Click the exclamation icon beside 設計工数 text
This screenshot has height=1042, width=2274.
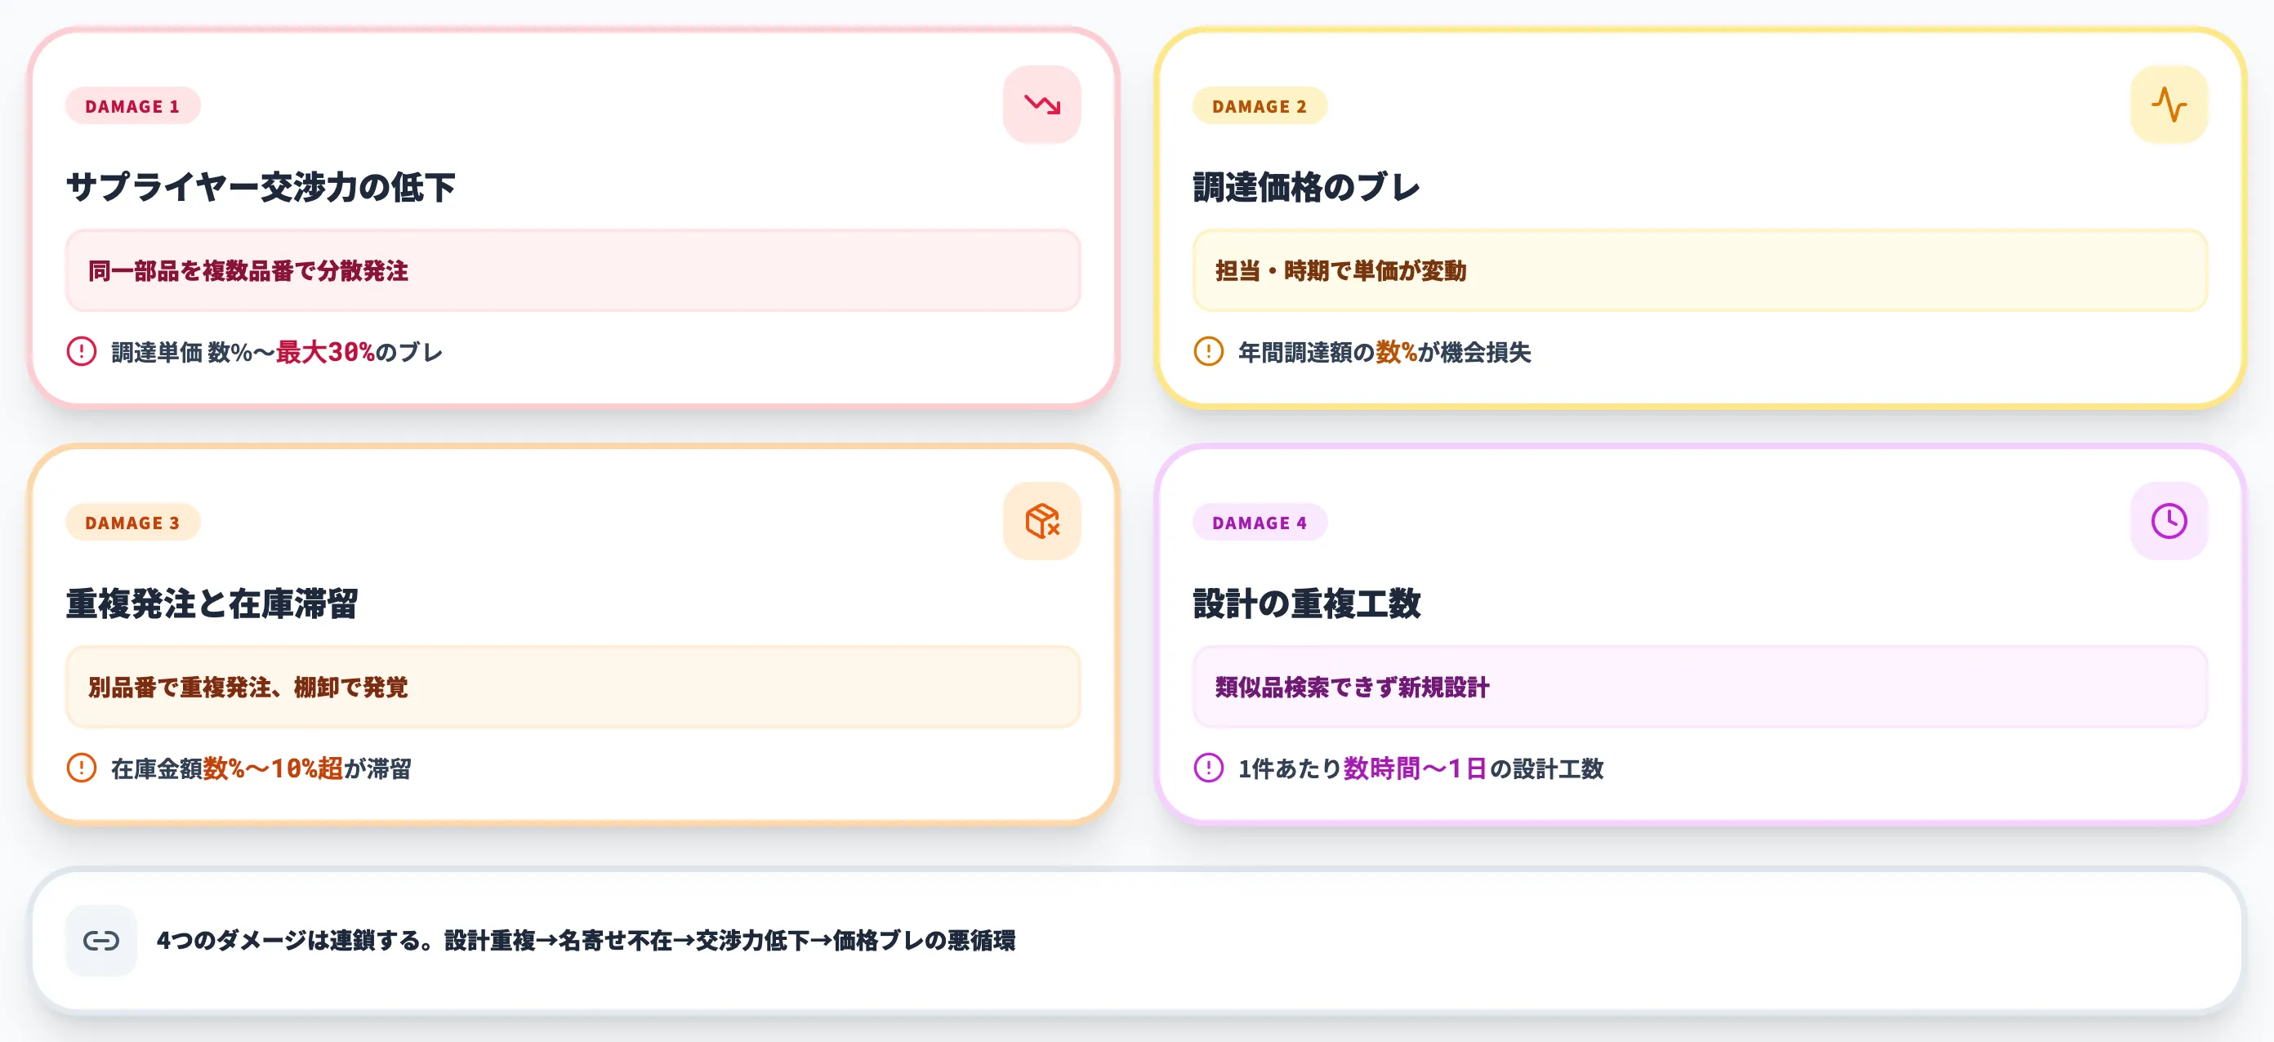(1207, 769)
